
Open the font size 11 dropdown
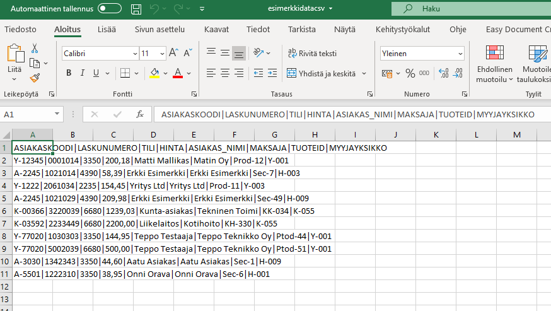point(162,54)
